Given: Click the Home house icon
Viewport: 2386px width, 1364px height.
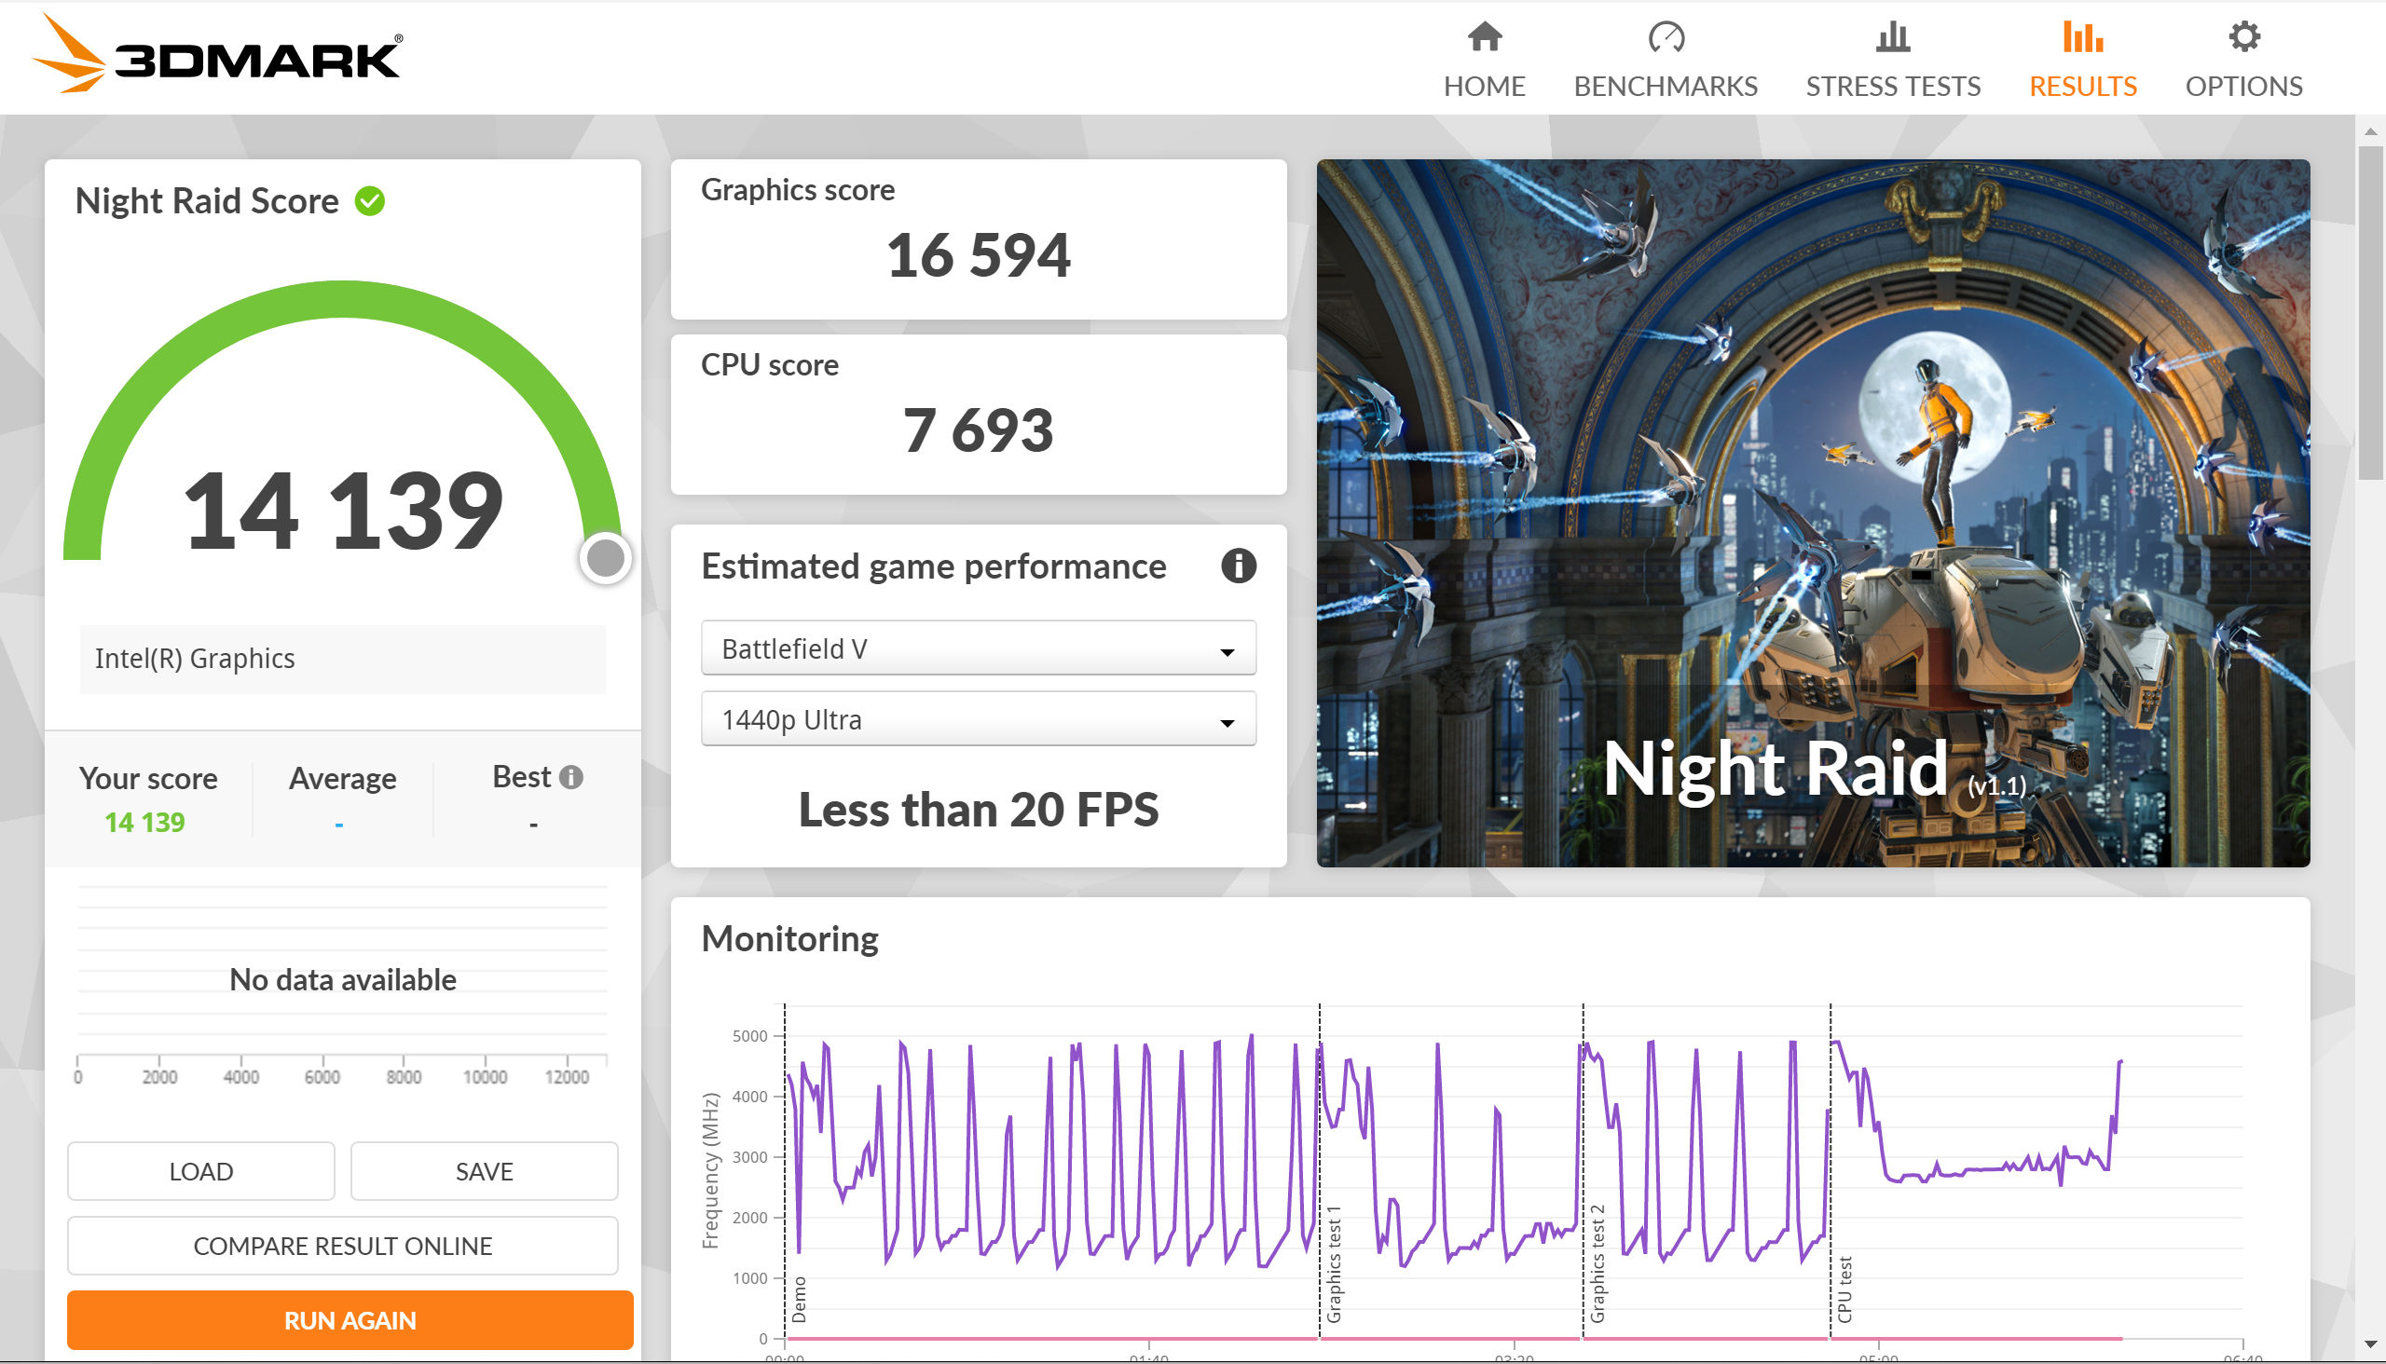Looking at the screenshot, I should (x=1484, y=37).
